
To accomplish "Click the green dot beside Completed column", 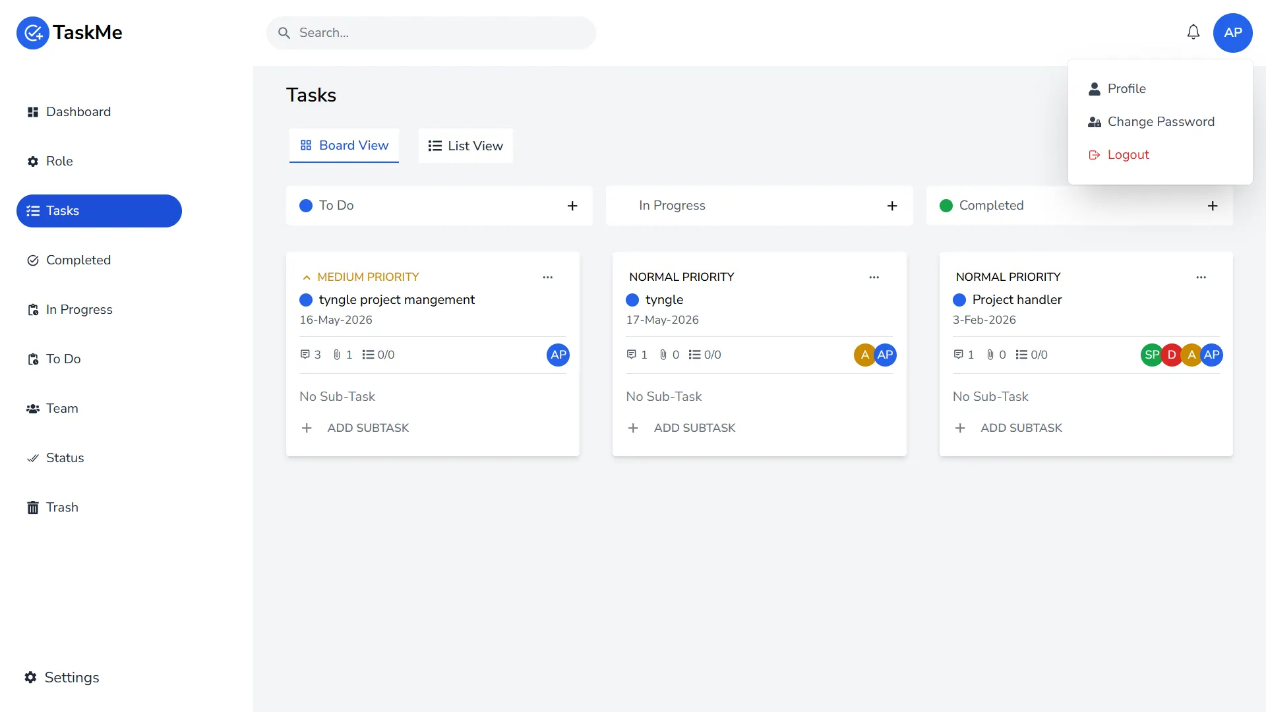I will (946, 206).
